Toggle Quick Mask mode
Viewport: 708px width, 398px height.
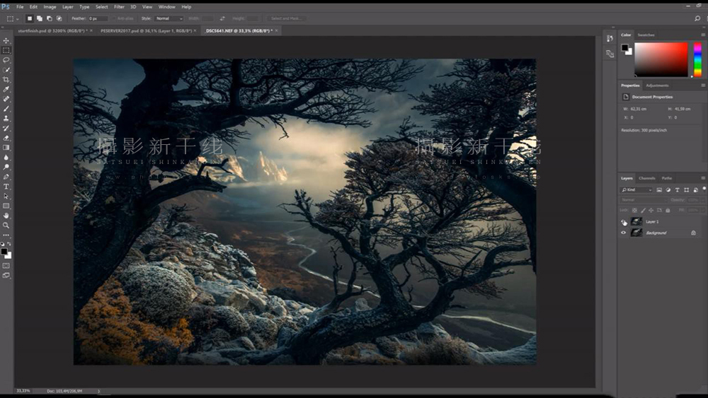(x=6, y=266)
